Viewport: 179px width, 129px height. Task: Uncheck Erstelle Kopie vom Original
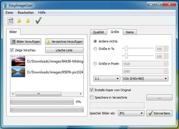pyautogui.click(x=92, y=90)
